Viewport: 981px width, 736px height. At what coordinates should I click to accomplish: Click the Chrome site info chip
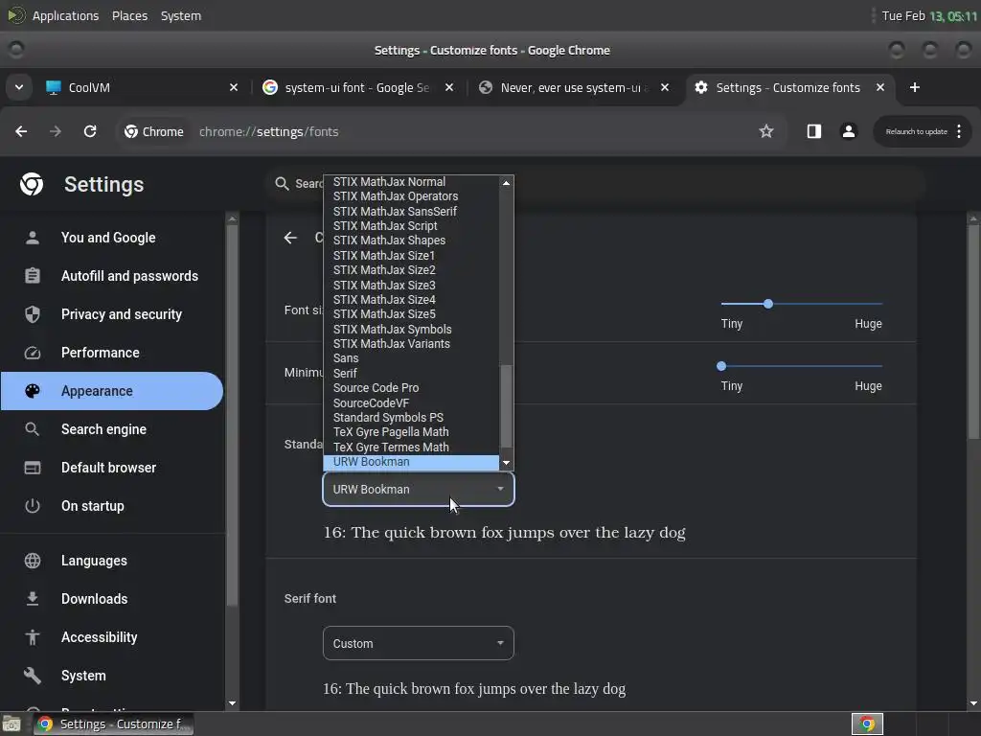tap(154, 131)
